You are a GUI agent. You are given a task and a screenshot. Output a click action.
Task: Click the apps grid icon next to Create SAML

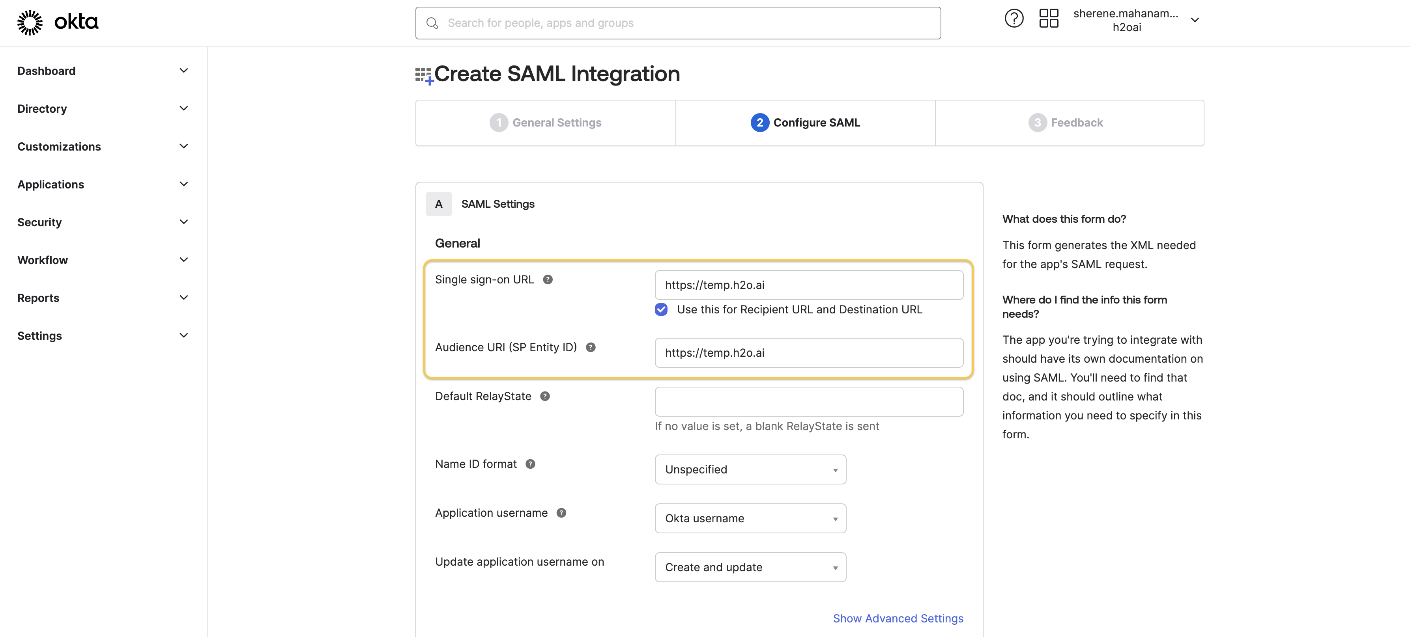point(422,75)
